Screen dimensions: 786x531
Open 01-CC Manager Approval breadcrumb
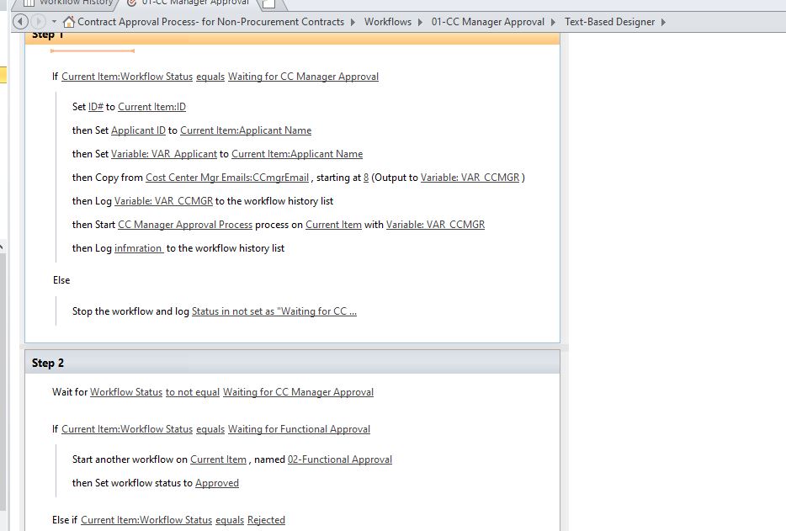point(488,22)
